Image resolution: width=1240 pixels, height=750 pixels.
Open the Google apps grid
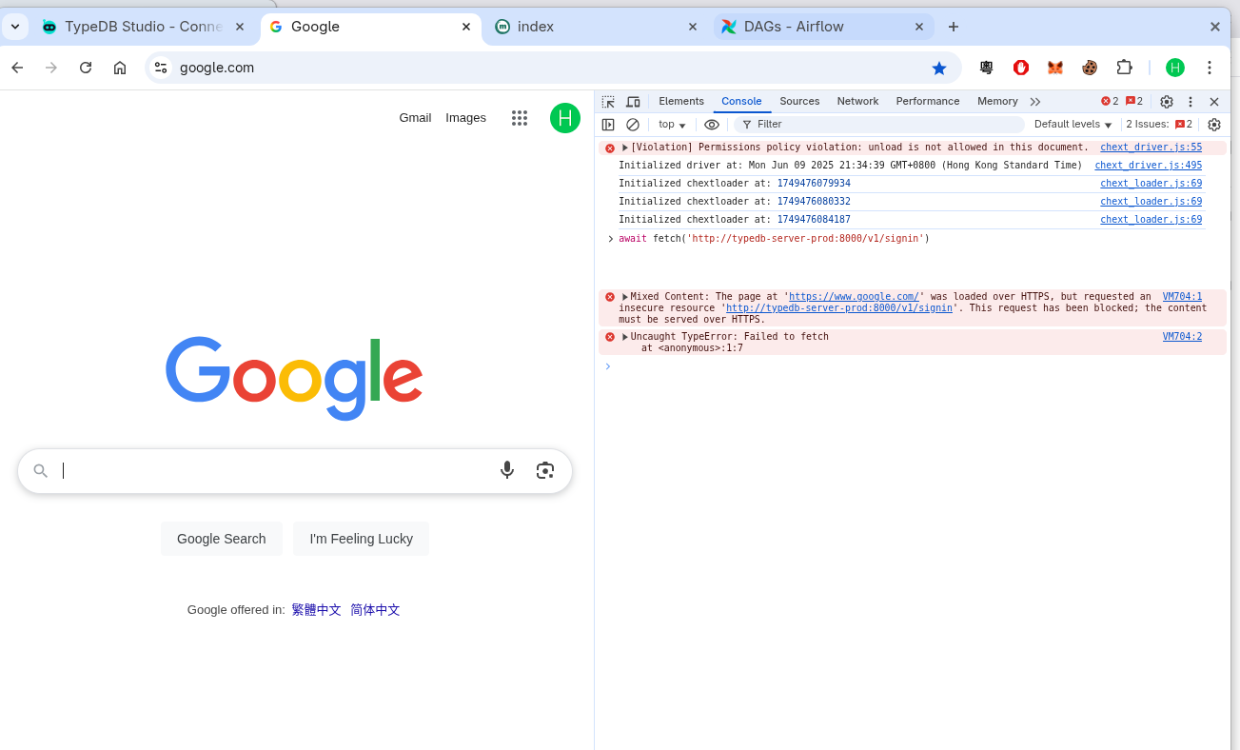520,118
